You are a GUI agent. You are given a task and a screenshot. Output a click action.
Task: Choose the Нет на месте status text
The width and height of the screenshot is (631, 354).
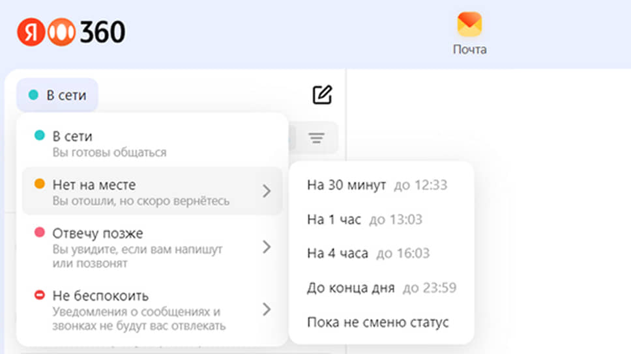[x=94, y=185]
